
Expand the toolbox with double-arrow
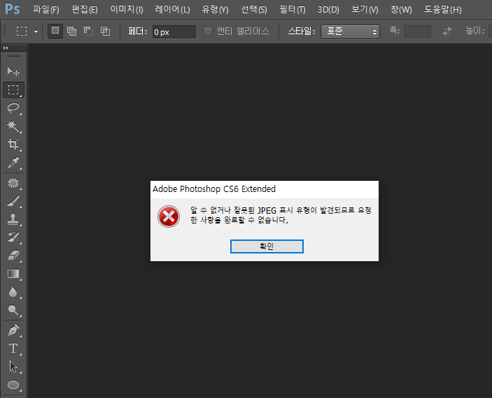pos(6,48)
